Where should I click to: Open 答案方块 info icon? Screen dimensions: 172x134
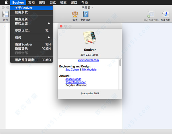[x=165, y=14]
